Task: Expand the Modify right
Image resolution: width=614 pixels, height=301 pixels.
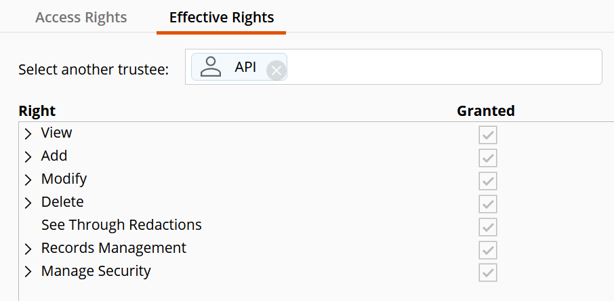Action: [28, 180]
